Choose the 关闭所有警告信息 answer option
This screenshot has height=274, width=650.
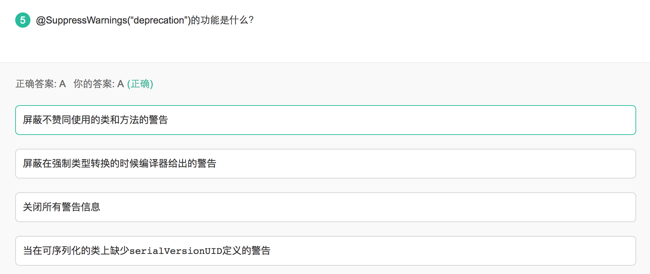click(62, 207)
